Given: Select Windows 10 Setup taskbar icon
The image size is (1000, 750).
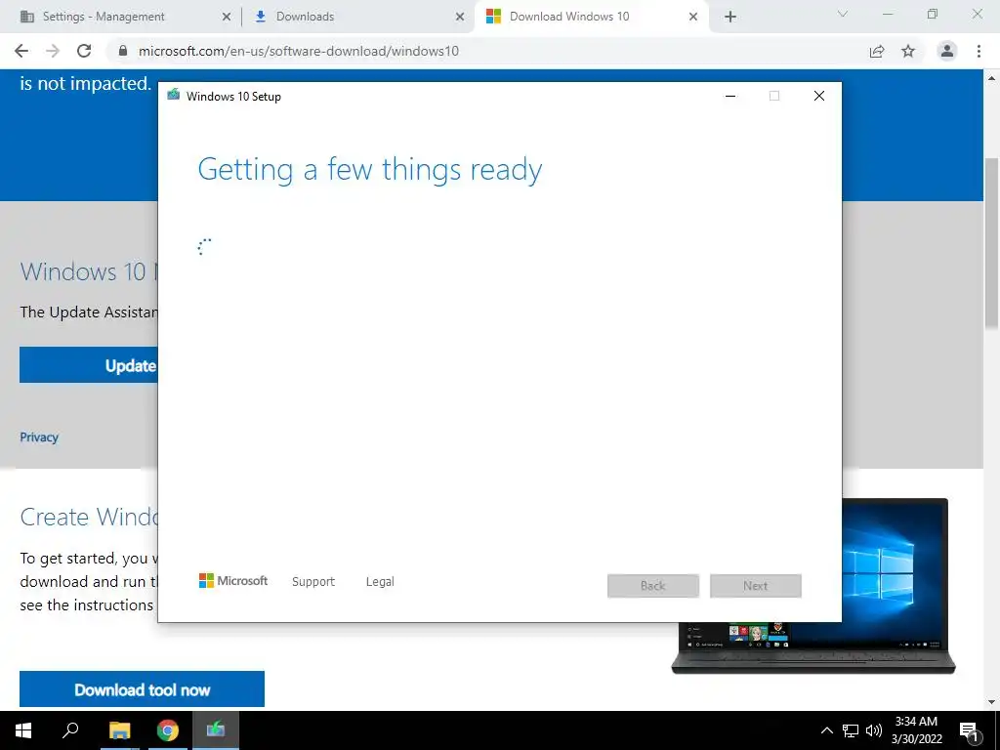Looking at the screenshot, I should point(216,730).
